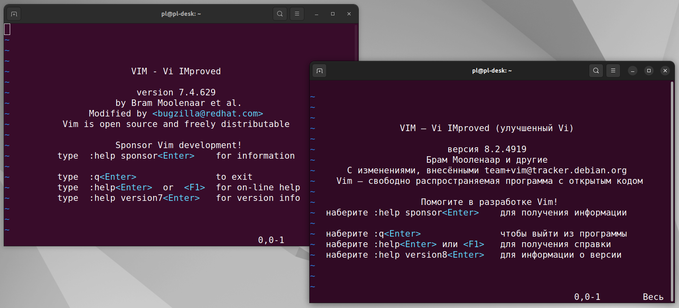Open hamburger menu in front terminal window
679x308 pixels.
pos(613,71)
